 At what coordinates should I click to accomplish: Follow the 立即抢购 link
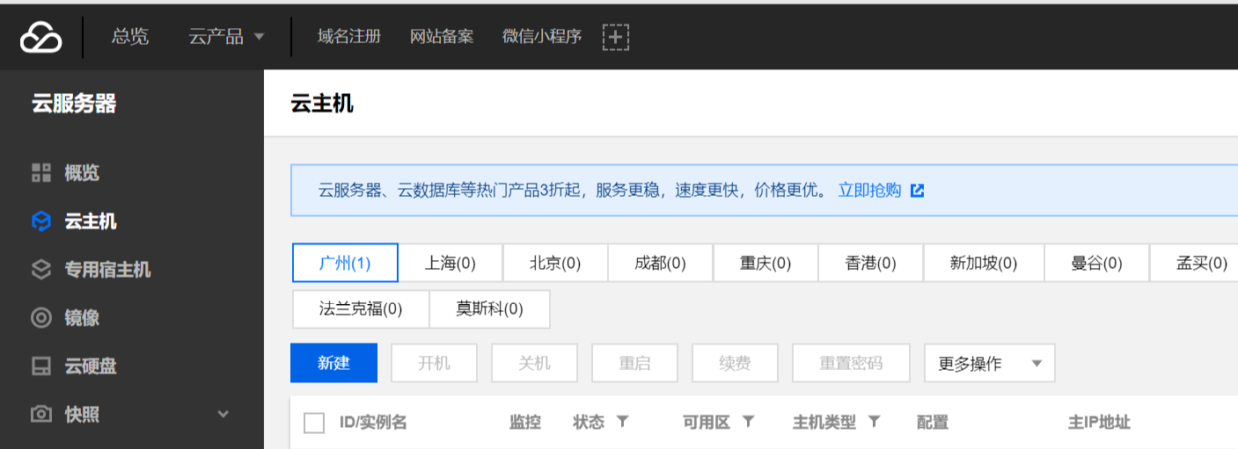click(x=869, y=191)
